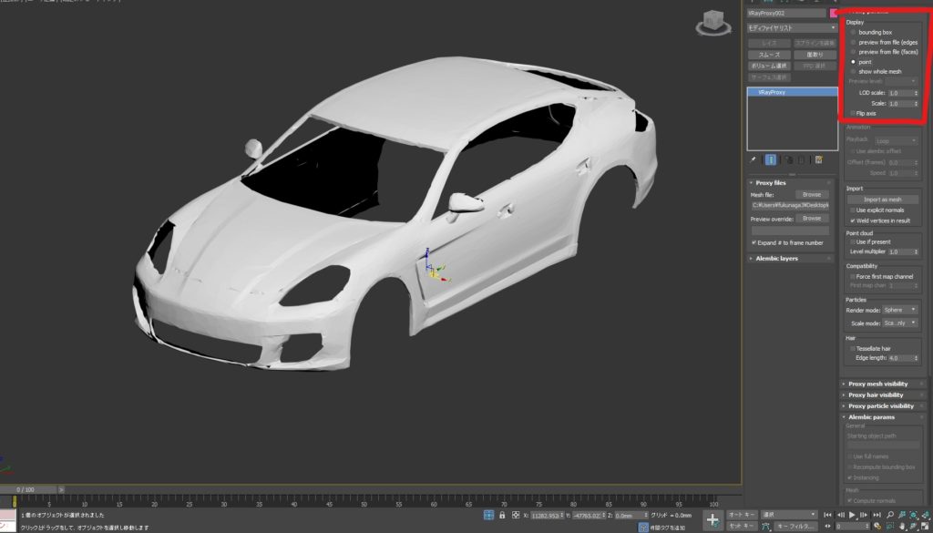The width and height of the screenshot is (933, 533).
Task: Click Browse next to Mesh file
Action: click(x=811, y=194)
